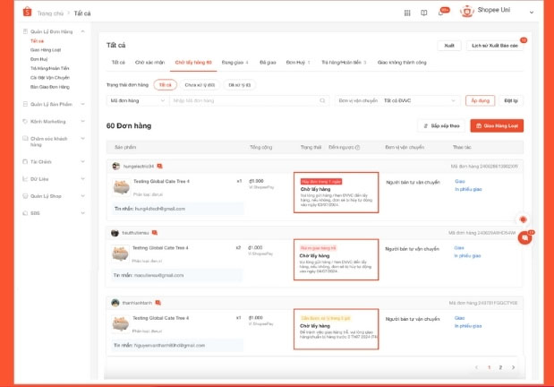Click the Đặt lại button
This screenshot has width=554, height=387.
pos(510,101)
